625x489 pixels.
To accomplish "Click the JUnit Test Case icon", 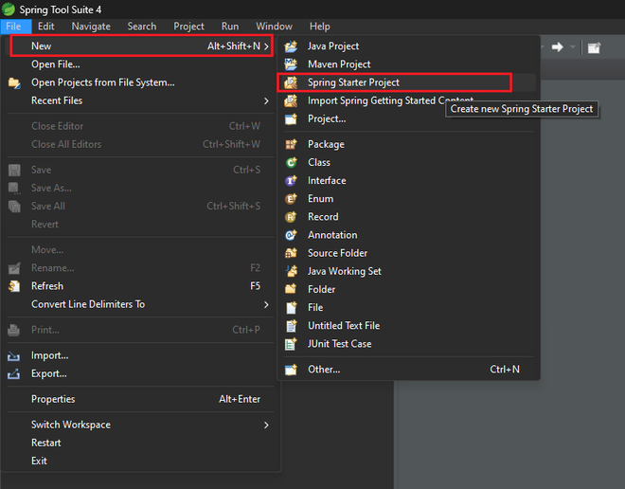I will click(x=291, y=344).
